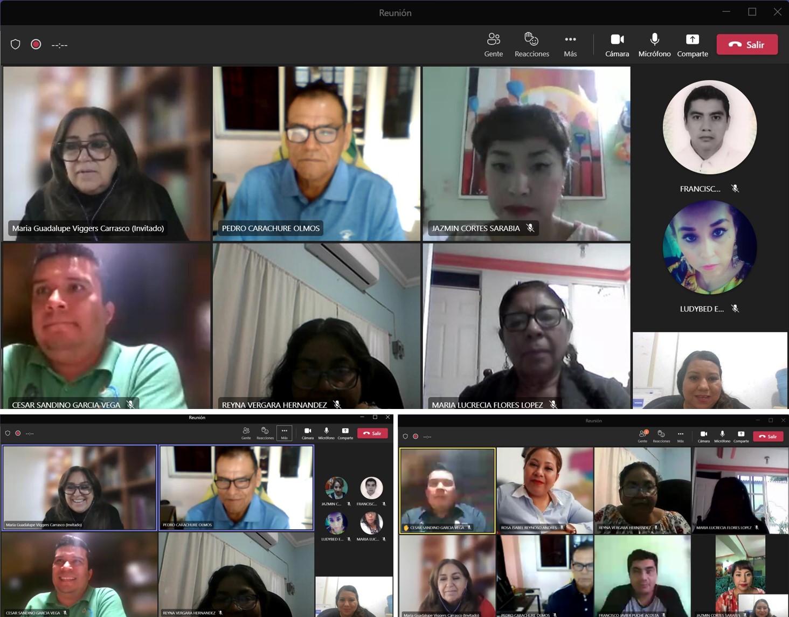Image resolution: width=789 pixels, height=617 pixels.
Task: Select ROSA ISABEL REYNOSO ANDRES tile, bottom-right window
Action: tap(545, 490)
